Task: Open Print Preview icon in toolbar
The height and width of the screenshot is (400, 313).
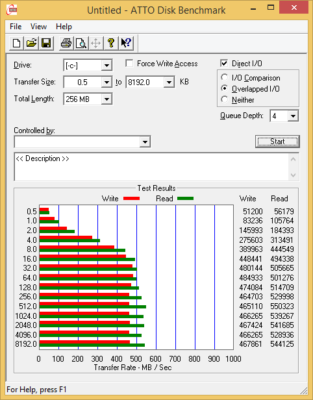Action: [81, 43]
